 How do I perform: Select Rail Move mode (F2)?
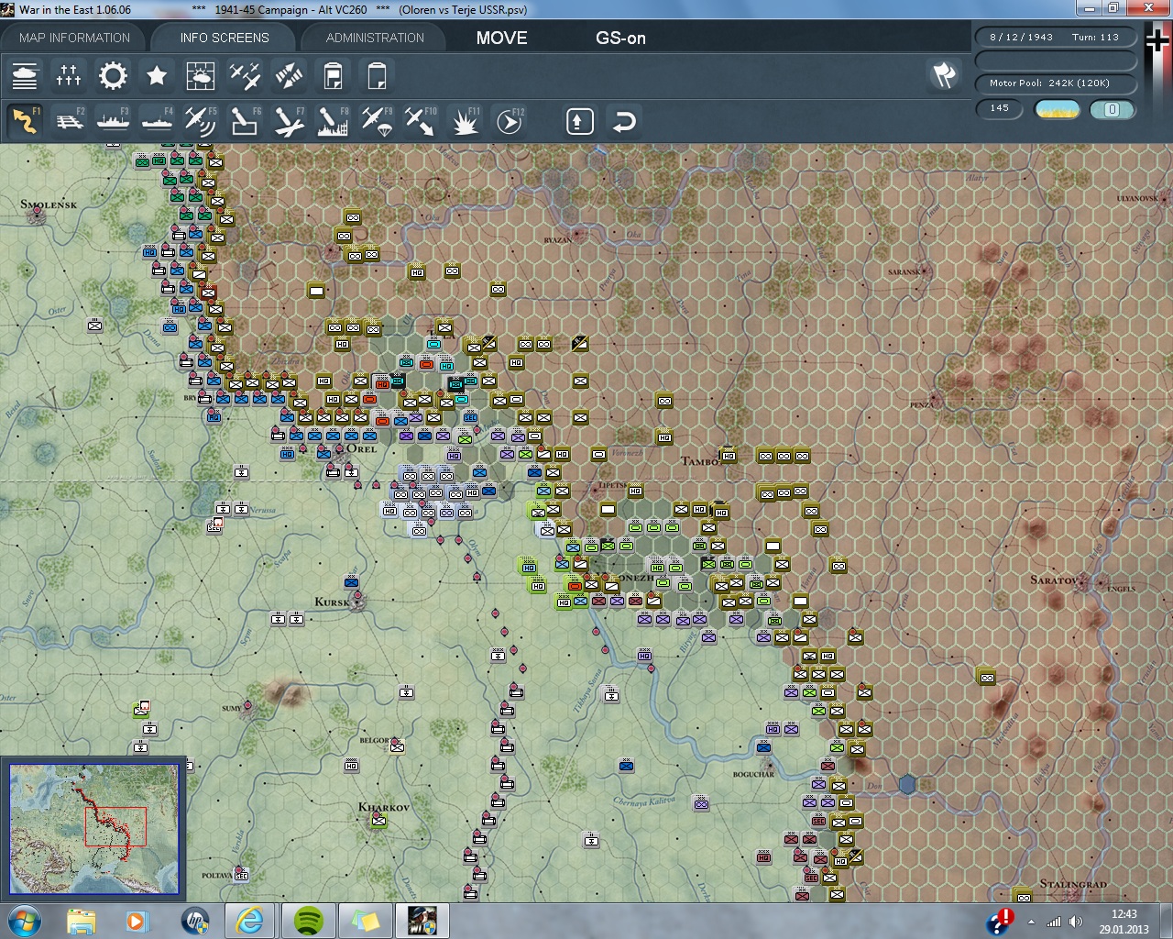tap(69, 121)
